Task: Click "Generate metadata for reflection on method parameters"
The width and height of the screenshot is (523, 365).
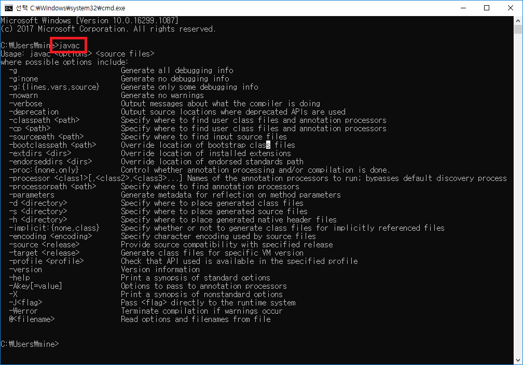Action: (x=231, y=194)
